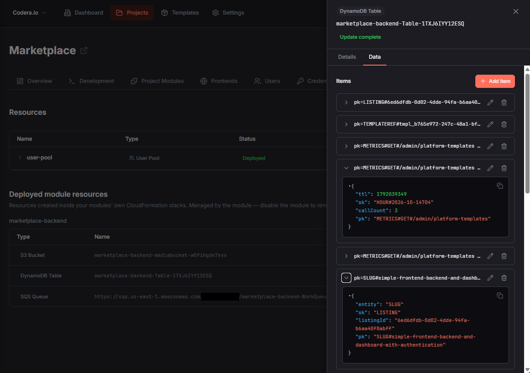Image resolution: width=530 pixels, height=373 pixels.
Task: Open the Codera.io workspace dropdown
Action: (x=30, y=13)
